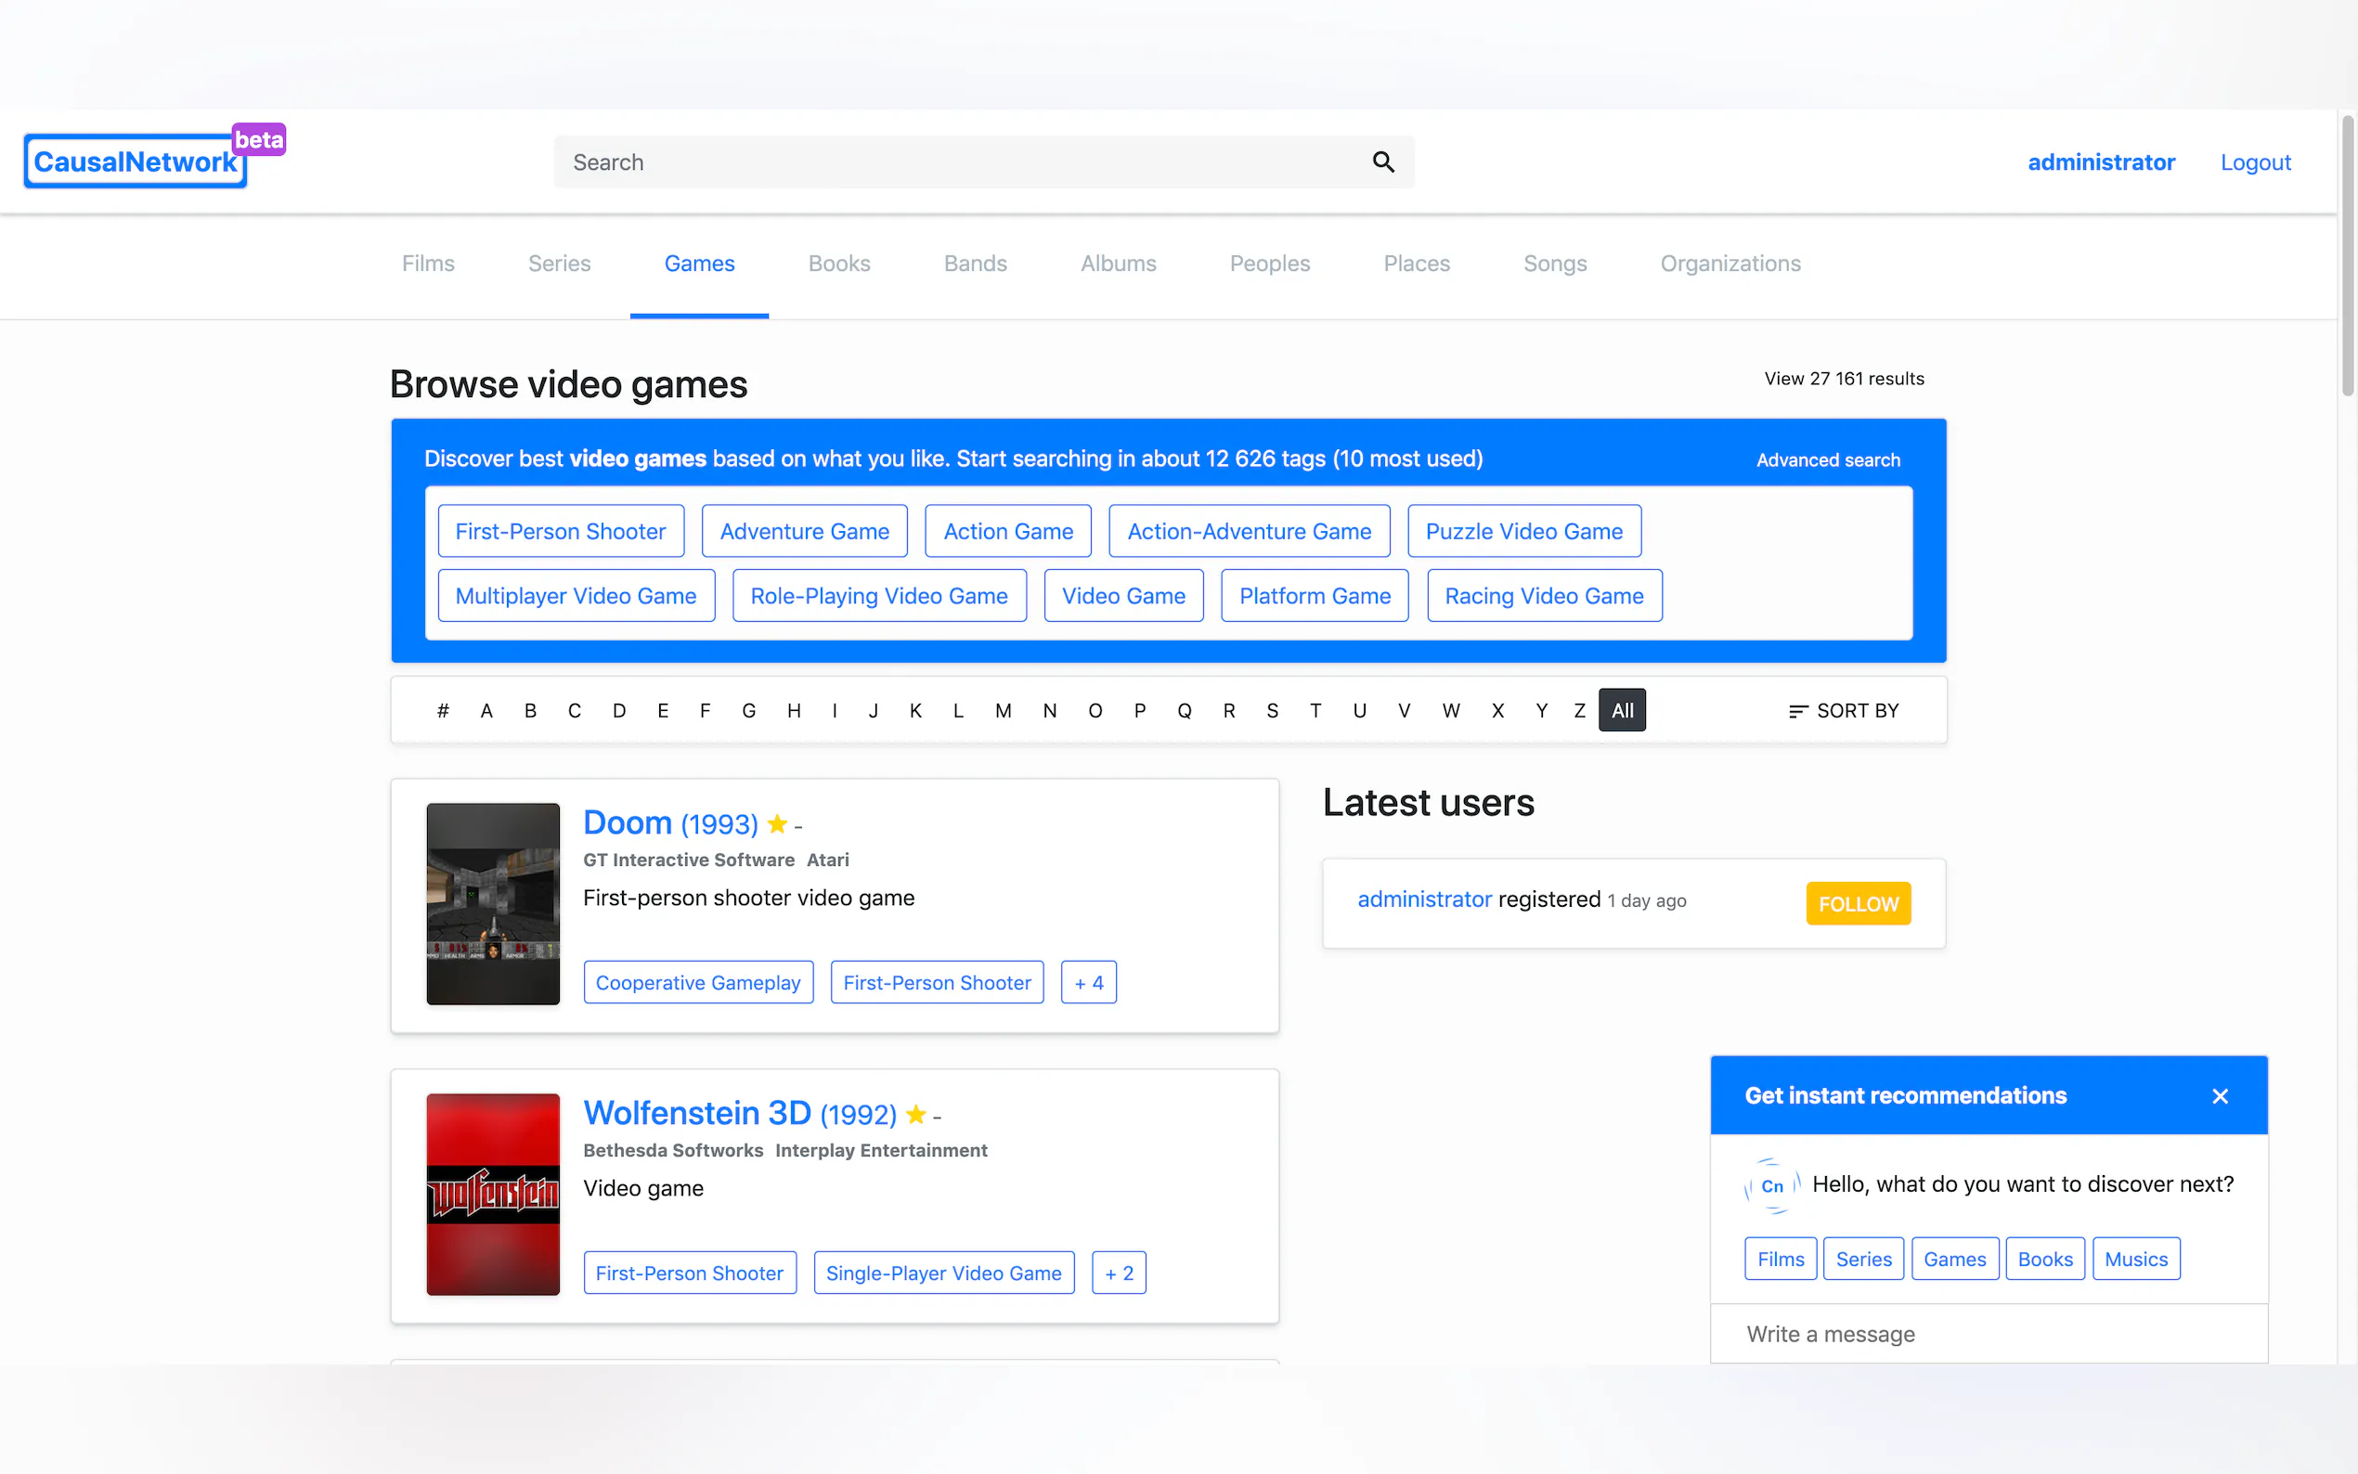Viewport: 2358px width, 1474px height.
Task: Click the gold star next to Doom
Action: click(x=777, y=825)
